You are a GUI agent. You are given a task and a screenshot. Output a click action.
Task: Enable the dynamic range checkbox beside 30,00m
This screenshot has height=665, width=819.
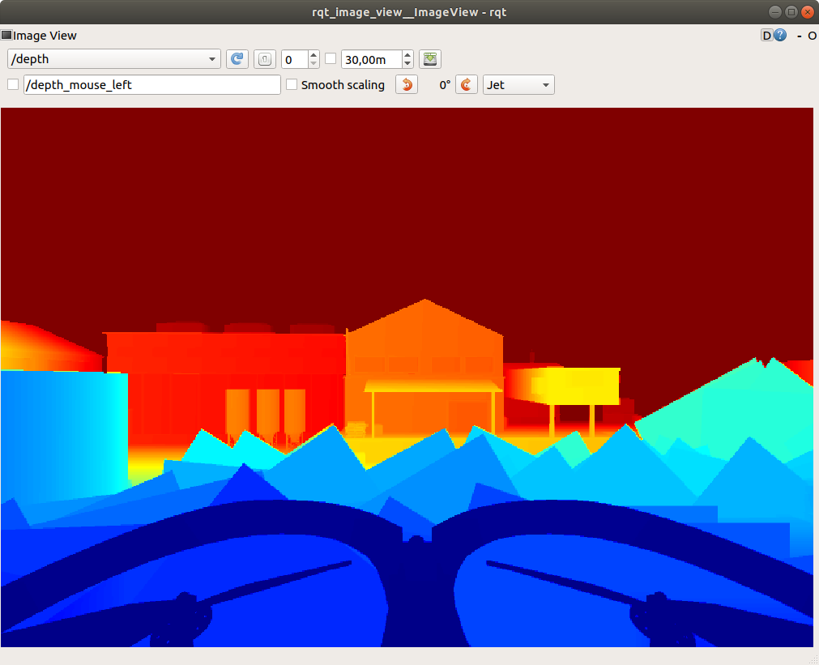[331, 59]
